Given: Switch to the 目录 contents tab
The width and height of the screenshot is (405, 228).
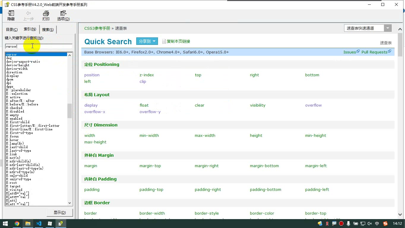Looking at the screenshot, I should click(12, 29).
